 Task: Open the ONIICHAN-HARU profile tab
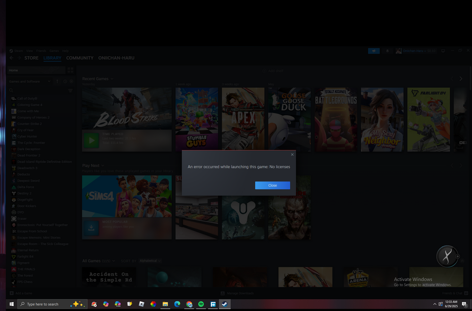116,58
